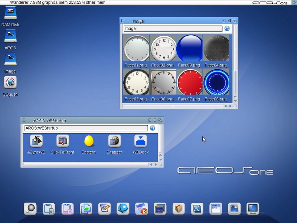Open the cardboard box icon in dock

pos(179,209)
